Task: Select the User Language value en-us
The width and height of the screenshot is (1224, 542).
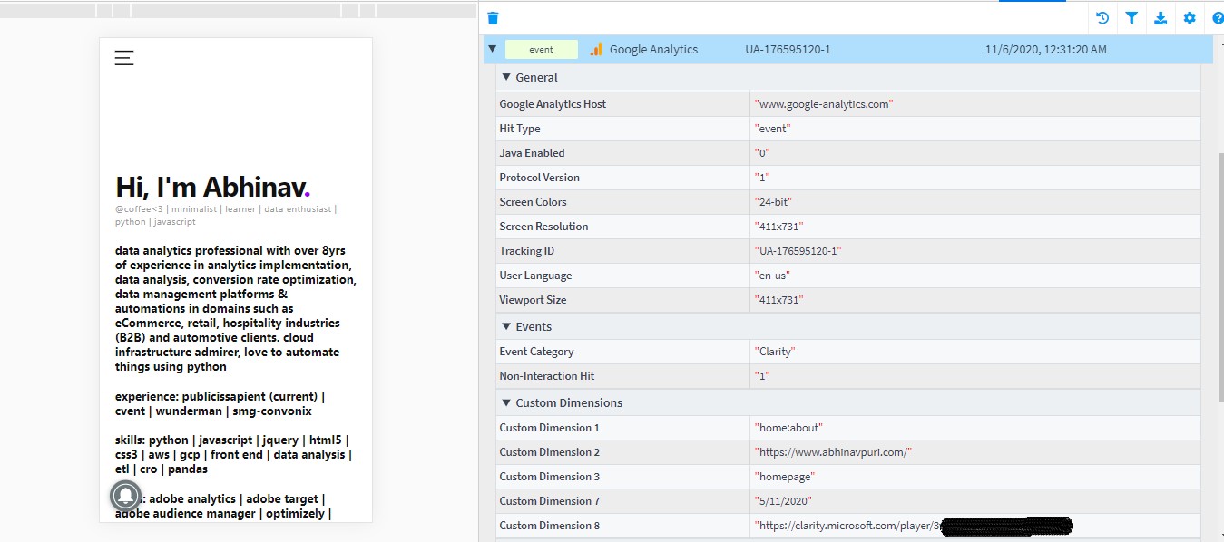Action: pyautogui.click(x=774, y=276)
